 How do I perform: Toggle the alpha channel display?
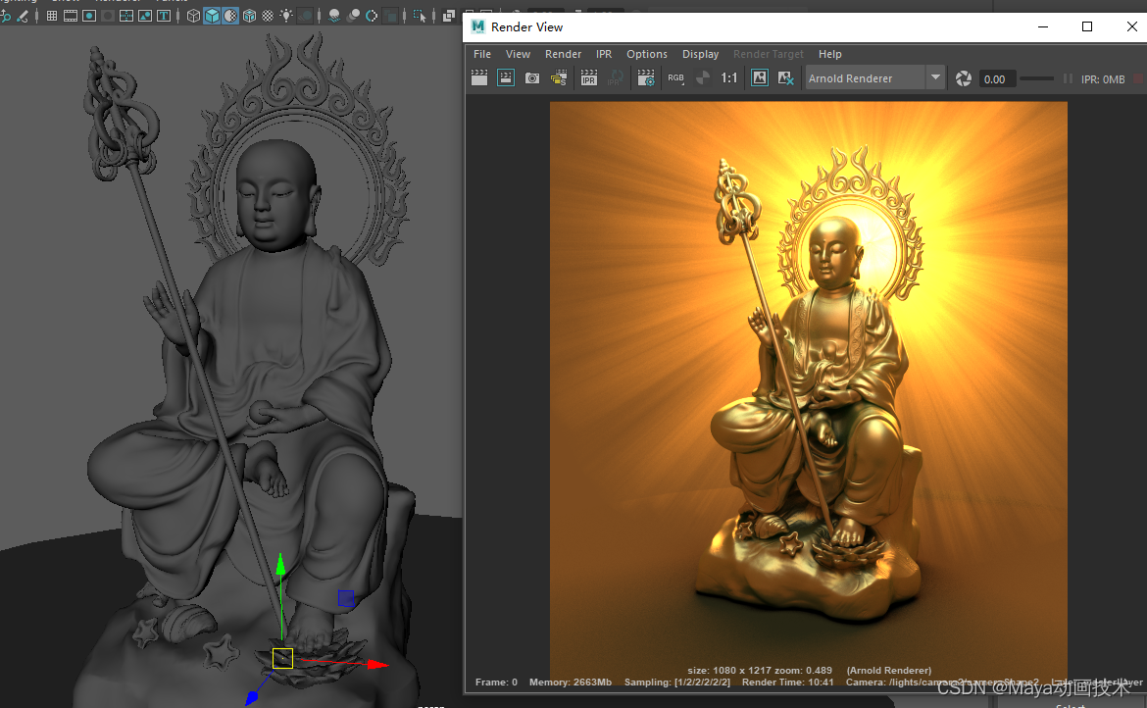pyautogui.click(x=702, y=77)
